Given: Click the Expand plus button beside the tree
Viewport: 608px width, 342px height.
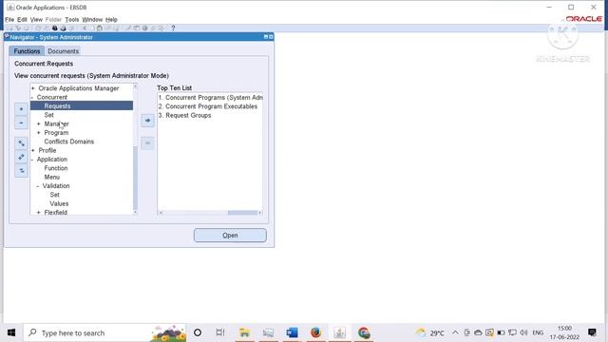Looking at the screenshot, I should pos(21,109).
